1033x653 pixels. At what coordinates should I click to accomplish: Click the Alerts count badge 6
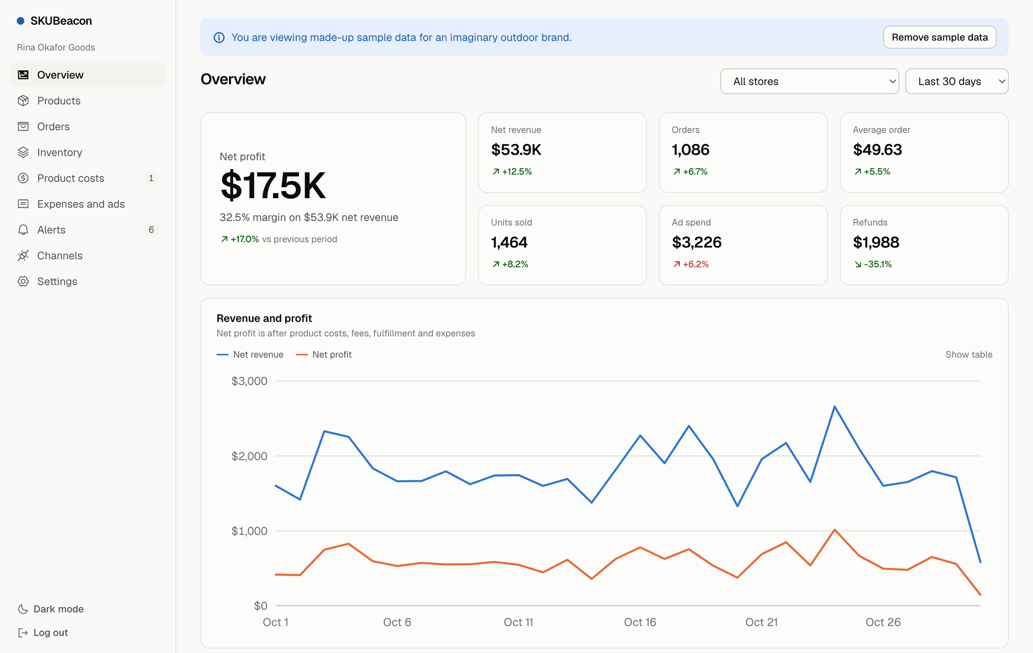(151, 230)
